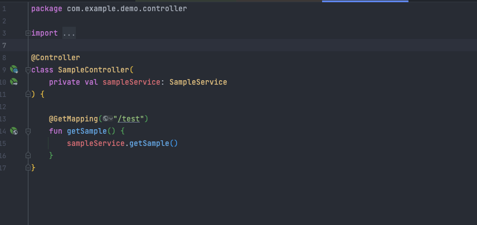Viewport: 477px width, 225px height.
Task: Click the class keyword
Action: point(42,70)
